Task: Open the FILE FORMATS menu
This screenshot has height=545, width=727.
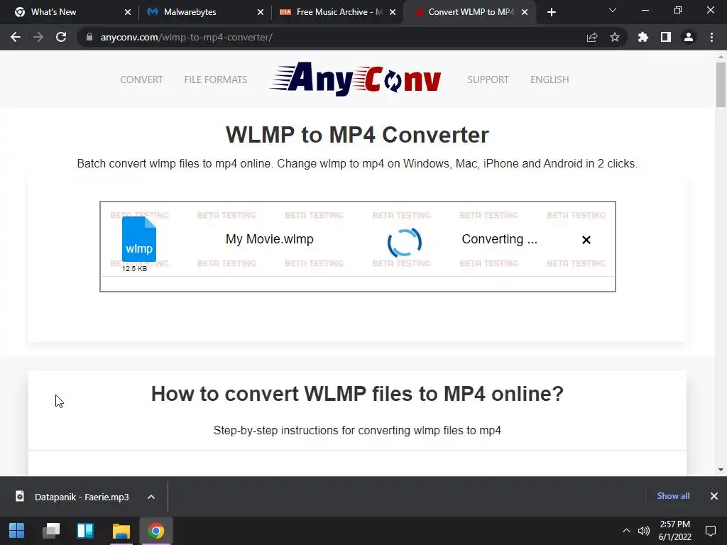Action: (x=216, y=79)
